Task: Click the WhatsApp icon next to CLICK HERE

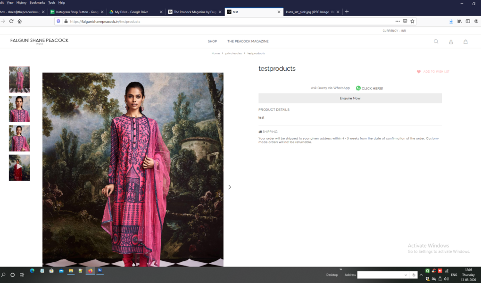Action: click(x=358, y=88)
